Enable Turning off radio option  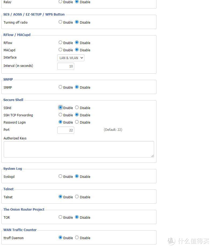[60, 22]
